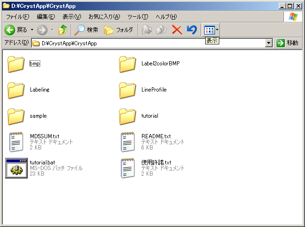Click the green Back arrow button
Screen dimensions: 305x227
(x=10, y=30)
